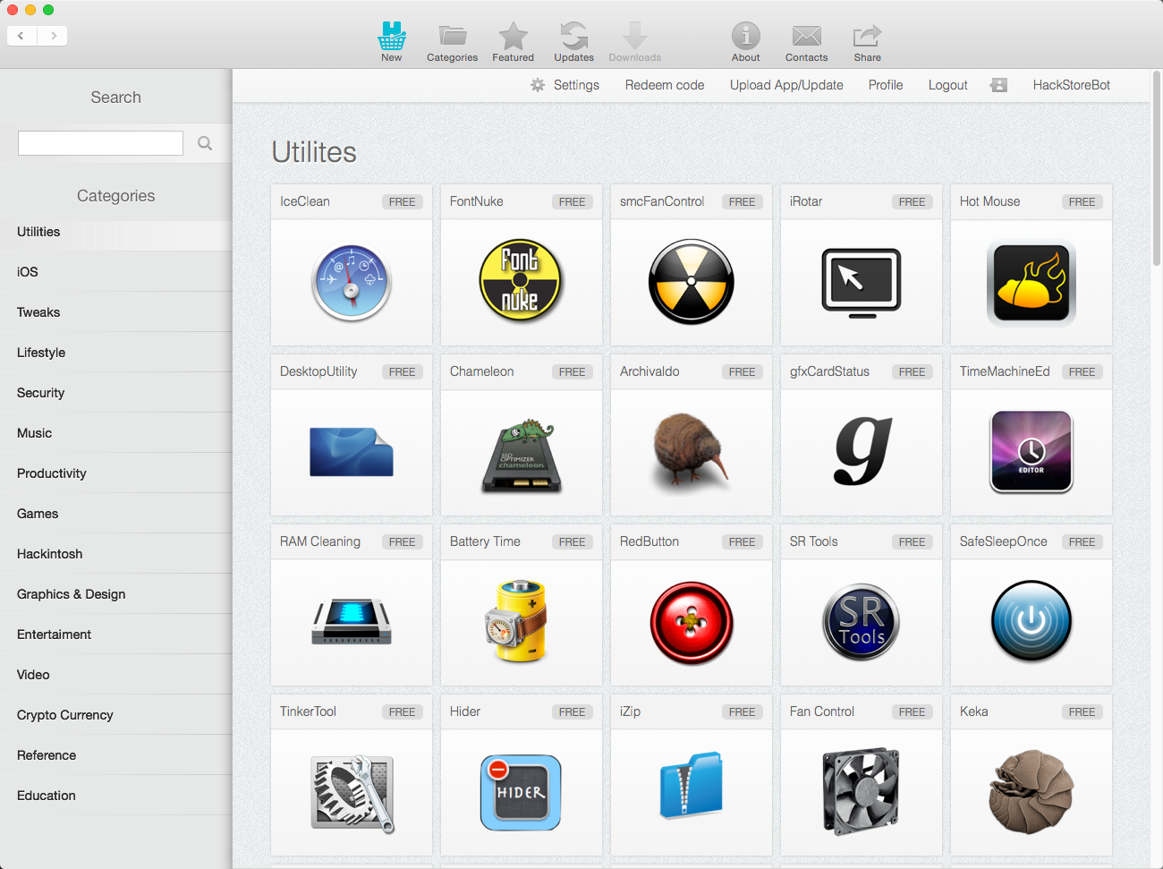Viewport: 1163px width, 869px height.
Task: Open the RedButton app icon
Action: coord(692,622)
